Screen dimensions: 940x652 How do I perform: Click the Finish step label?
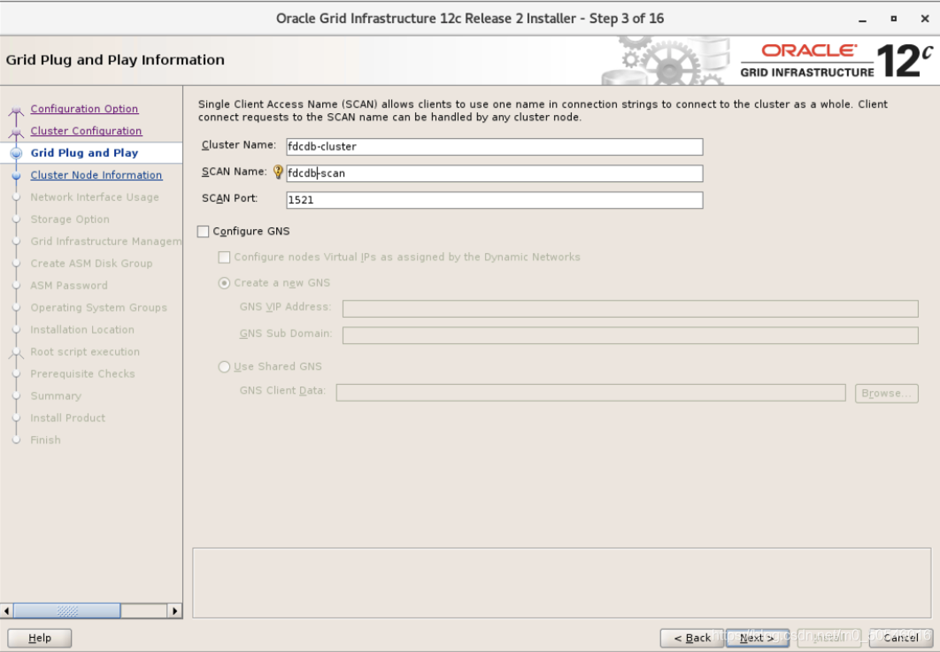point(45,440)
